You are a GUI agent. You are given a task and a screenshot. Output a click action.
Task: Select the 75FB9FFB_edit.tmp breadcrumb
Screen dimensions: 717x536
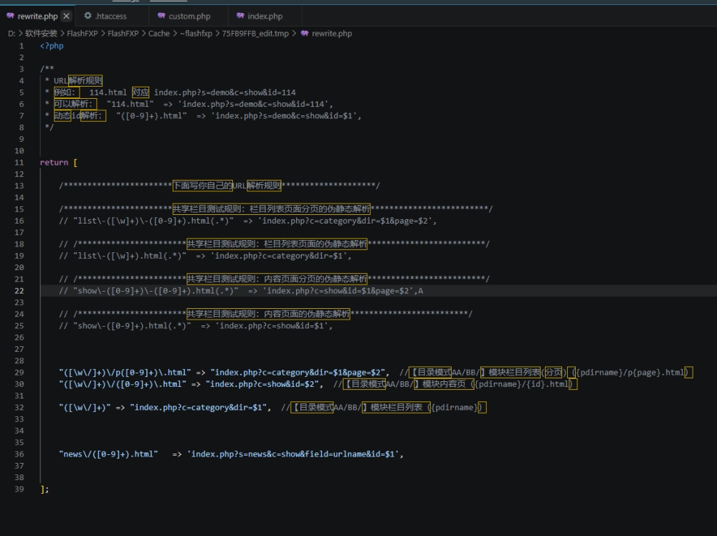255,34
